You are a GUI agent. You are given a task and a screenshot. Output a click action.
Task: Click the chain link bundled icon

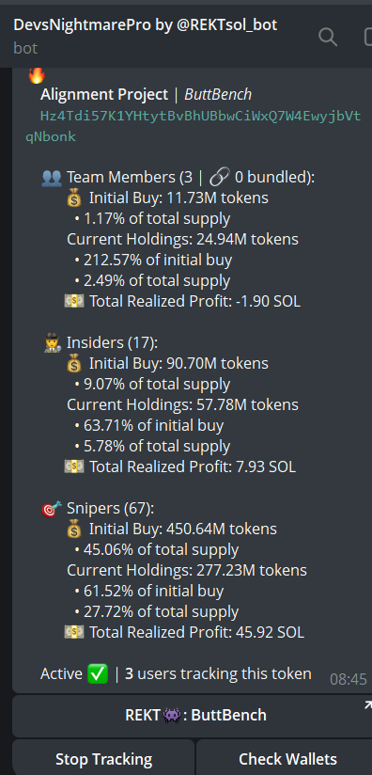pyautogui.click(x=219, y=178)
